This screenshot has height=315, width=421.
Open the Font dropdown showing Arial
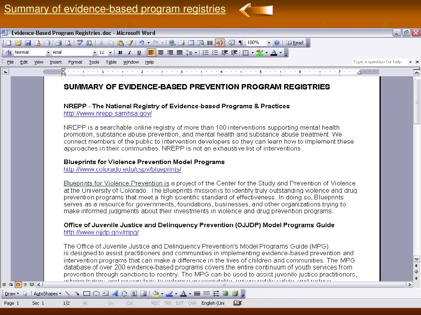[95, 52]
